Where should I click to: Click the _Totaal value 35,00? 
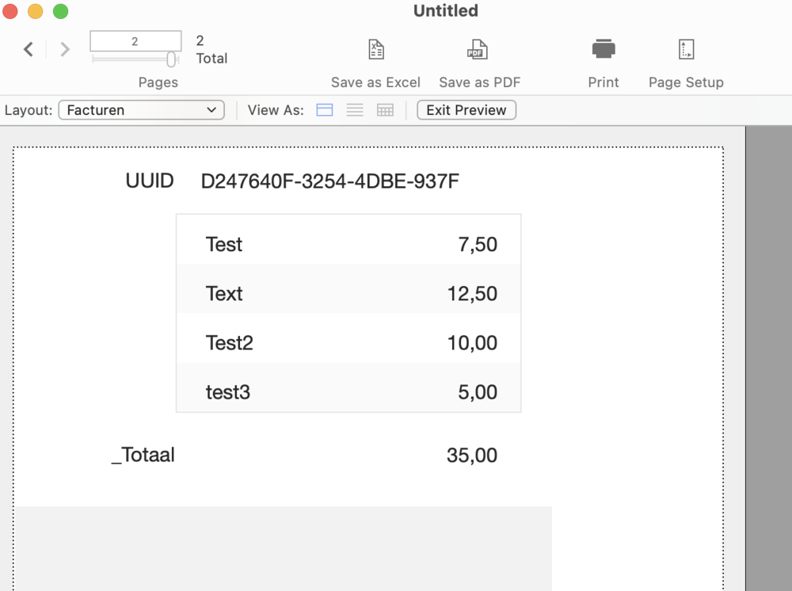472,456
